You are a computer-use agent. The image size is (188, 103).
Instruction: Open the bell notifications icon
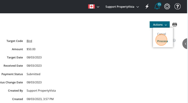[x=157, y=7]
